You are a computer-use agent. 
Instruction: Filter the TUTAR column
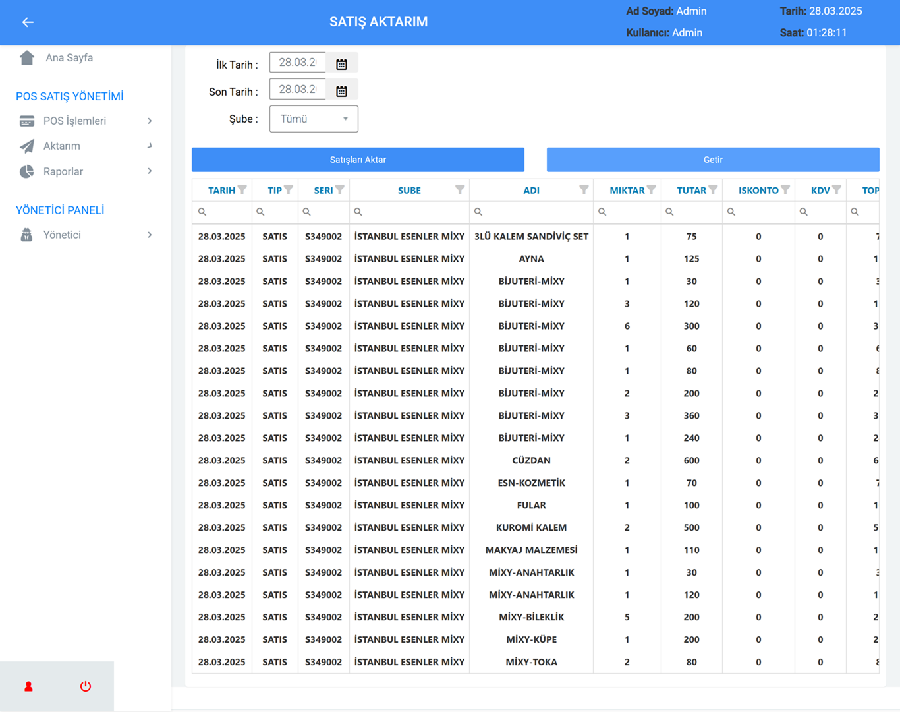tap(713, 190)
